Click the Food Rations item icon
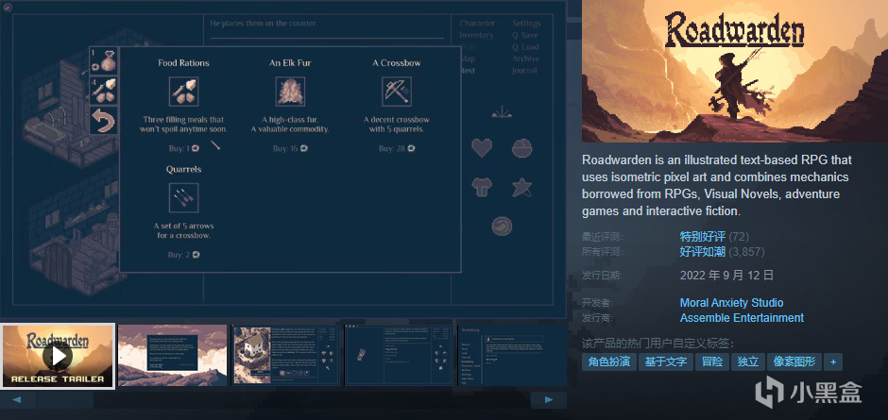Screen dimensions: 888x420 tap(183, 92)
